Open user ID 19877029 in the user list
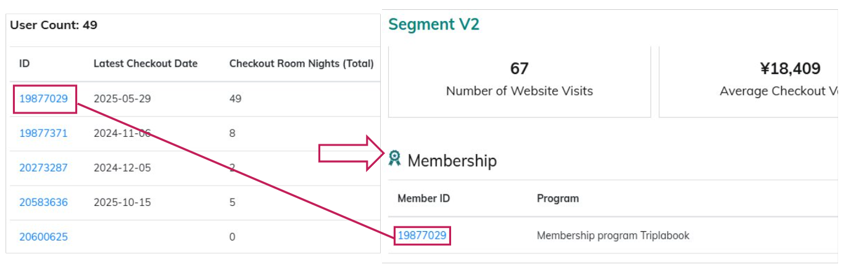This screenshot has width=843, height=267. [43, 99]
